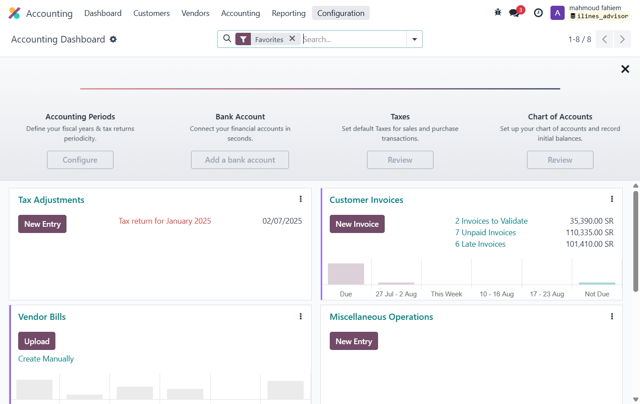
Task: Click Review under Taxes
Action: pyautogui.click(x=400, y=160)
